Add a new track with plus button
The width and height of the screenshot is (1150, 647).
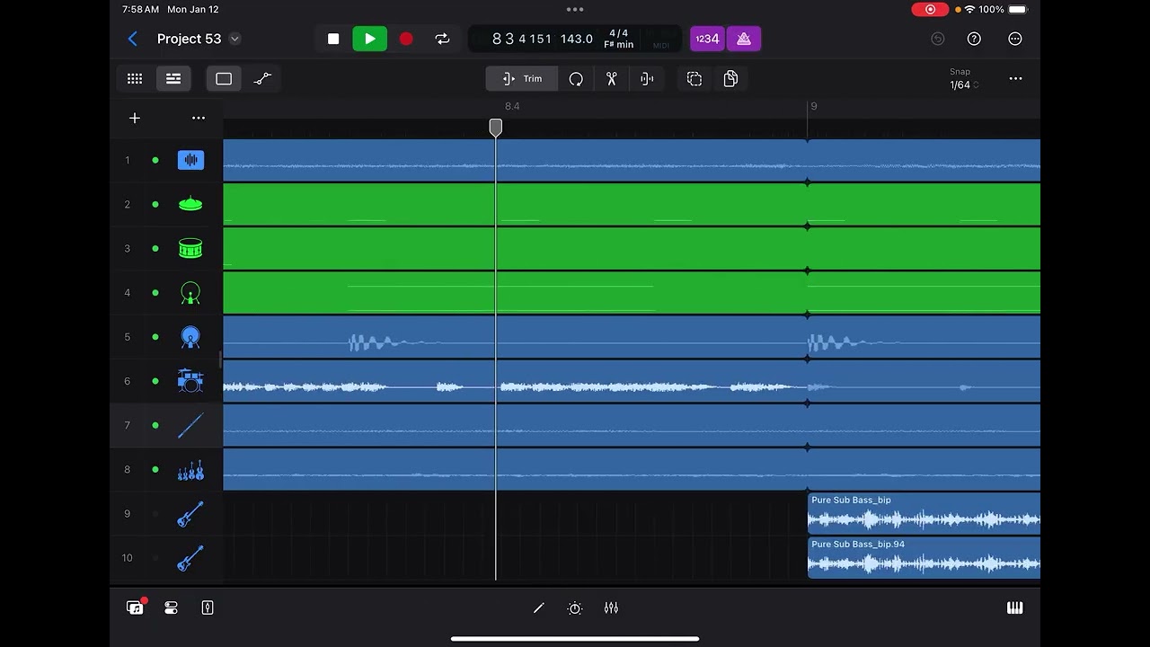click(x=135, y=118)
